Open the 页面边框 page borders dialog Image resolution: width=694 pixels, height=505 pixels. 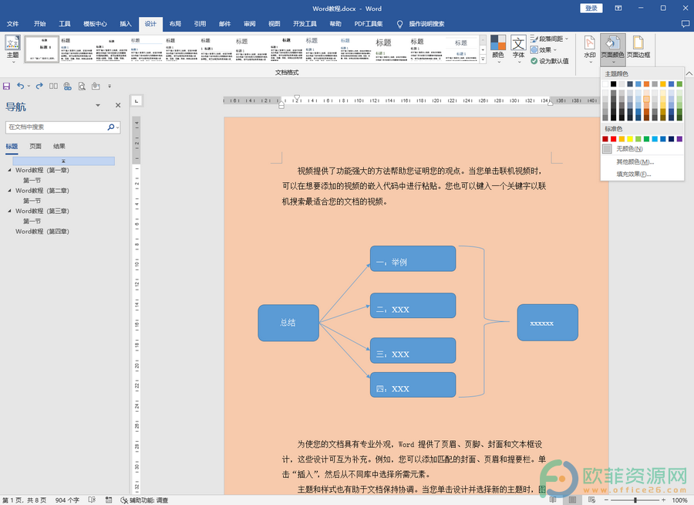pos(638,49)
